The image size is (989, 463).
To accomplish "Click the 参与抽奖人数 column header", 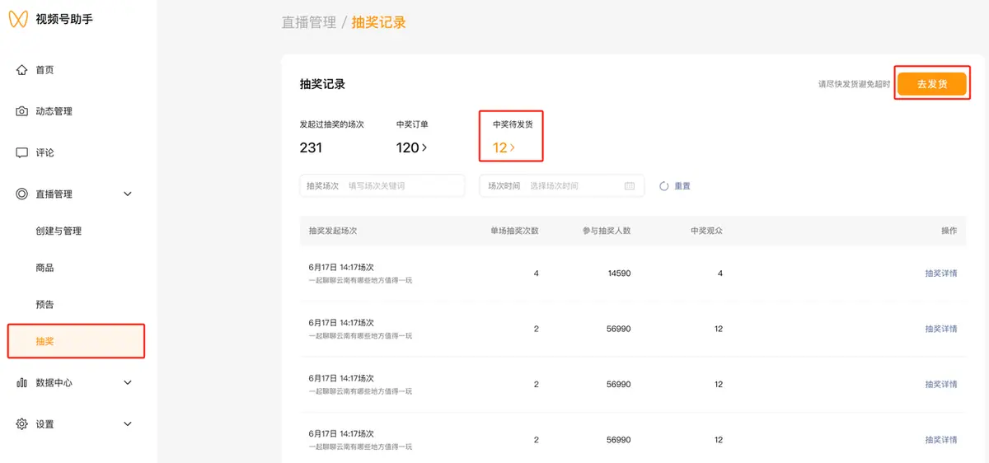I will point(607,231).
